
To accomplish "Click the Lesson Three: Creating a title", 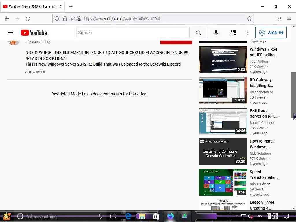I will click(x=262, y=205).
